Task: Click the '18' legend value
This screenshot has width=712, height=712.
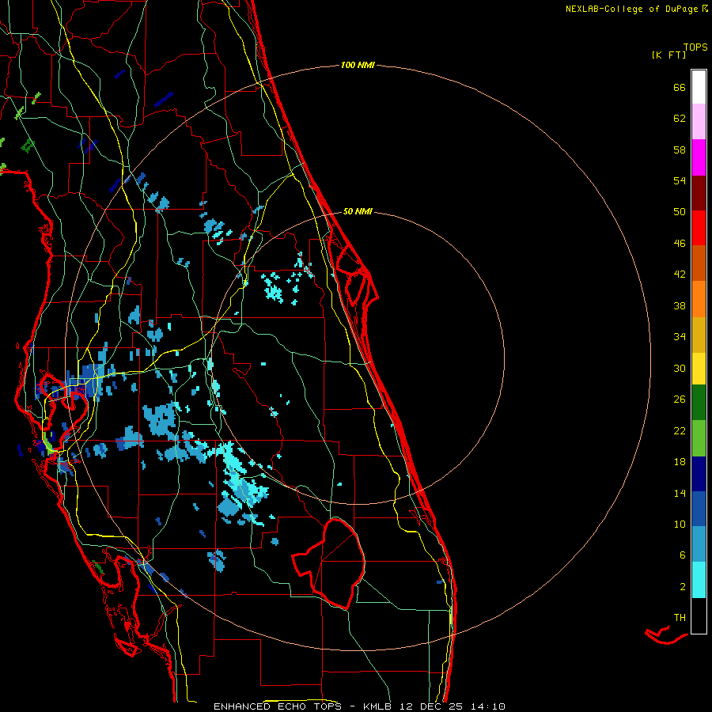Action: (x=680, y=462)
